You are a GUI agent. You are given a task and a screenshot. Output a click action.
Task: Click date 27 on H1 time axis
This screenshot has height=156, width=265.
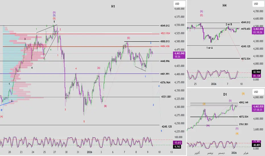pos(55,152)
